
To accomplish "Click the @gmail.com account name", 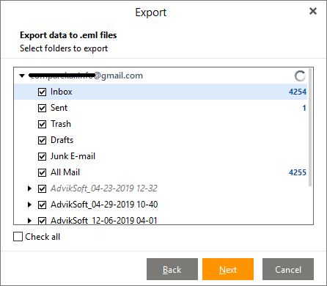I will click(86, 76).
